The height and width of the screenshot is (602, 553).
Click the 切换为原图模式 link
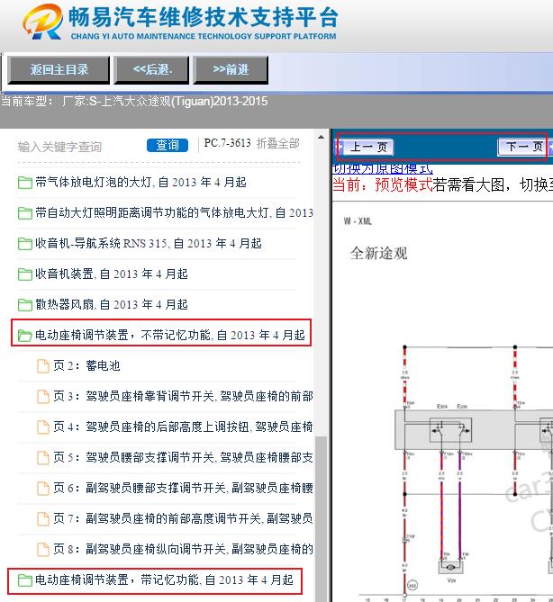[x=383, y=169]
